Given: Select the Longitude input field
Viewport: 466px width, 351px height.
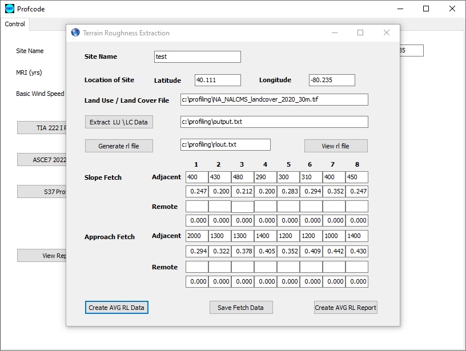Looking at the screenshot, I should pyautogui.click(x=332, y=80).
